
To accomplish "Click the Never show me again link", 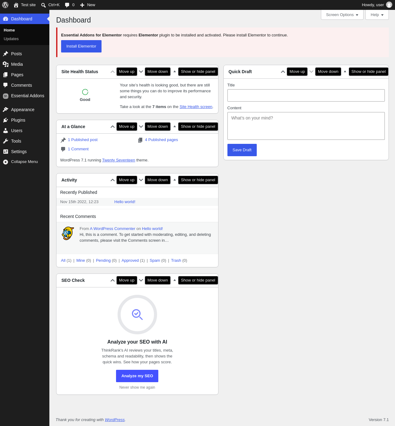I will click(x=137, y=387).
